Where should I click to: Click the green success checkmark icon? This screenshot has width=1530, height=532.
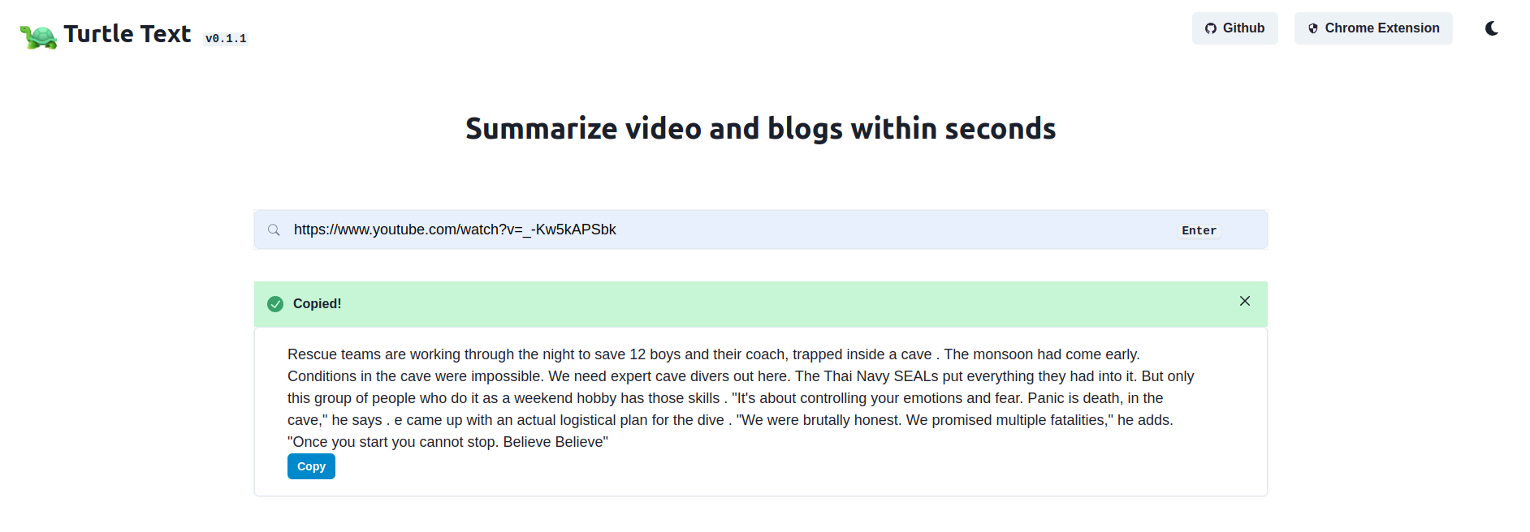pos(275,304)
